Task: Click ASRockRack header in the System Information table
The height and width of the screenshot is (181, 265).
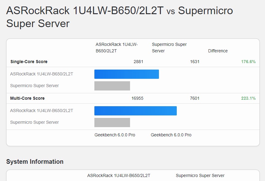Action: click(119, 175)
